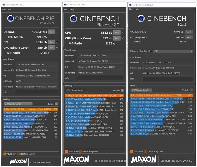197x167 pixels.
Task: Toggle the checkbox beside R15 OpenGL test
Action: pyautogui.click(x=57, y=32)
